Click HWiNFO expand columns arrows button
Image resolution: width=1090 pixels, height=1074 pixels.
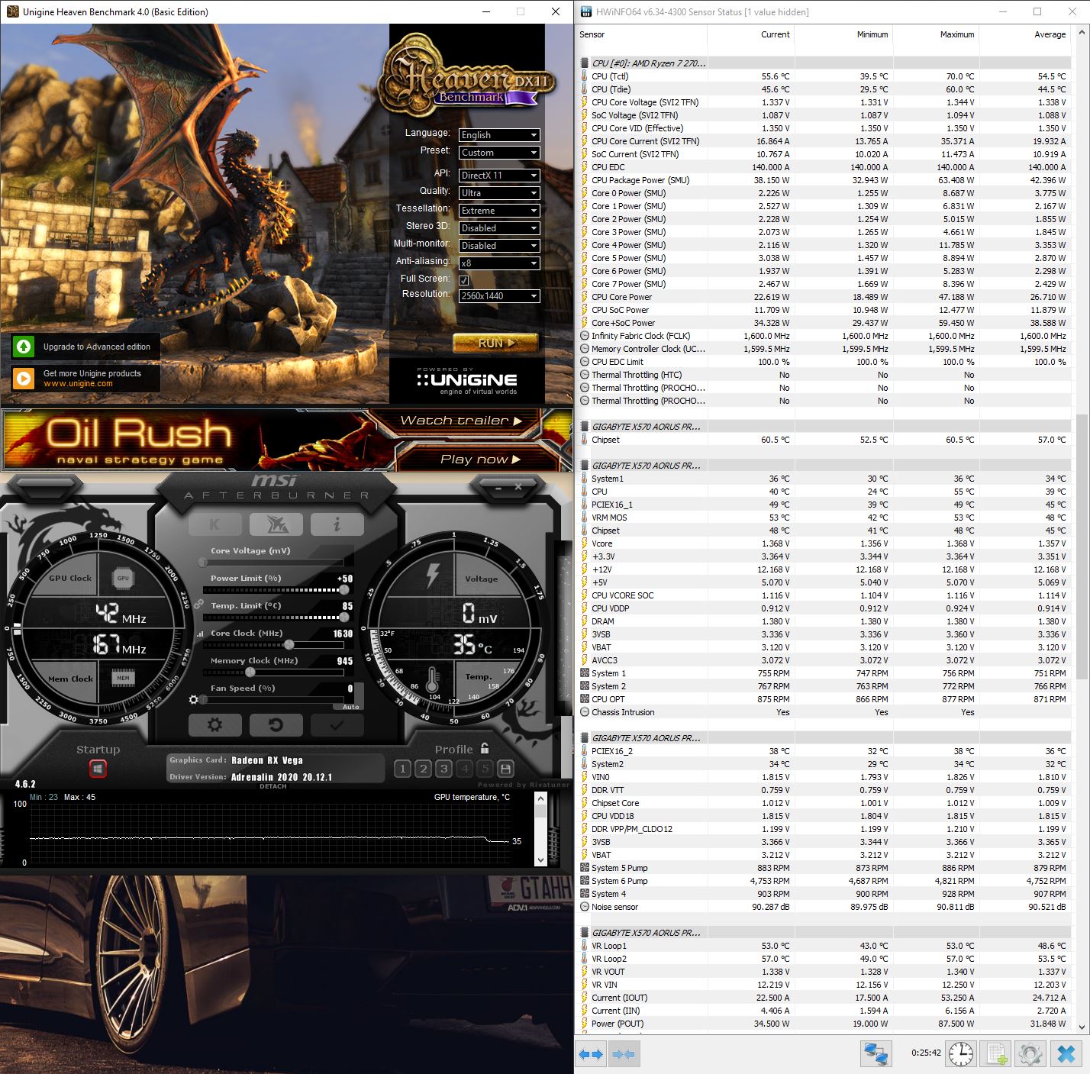coord(592,1054)
